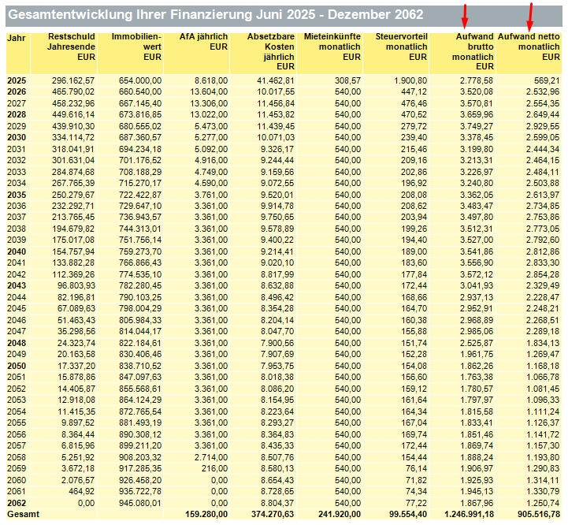Click Aufwand netto value 2.532,96

coord(543,91)
